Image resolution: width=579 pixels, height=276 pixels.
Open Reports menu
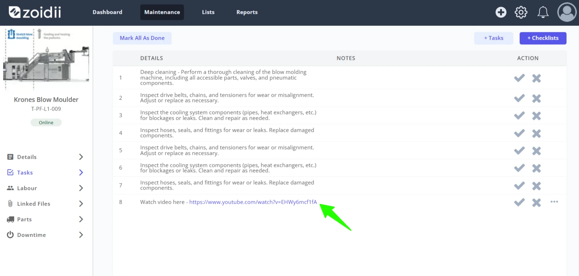click(247, 12)
